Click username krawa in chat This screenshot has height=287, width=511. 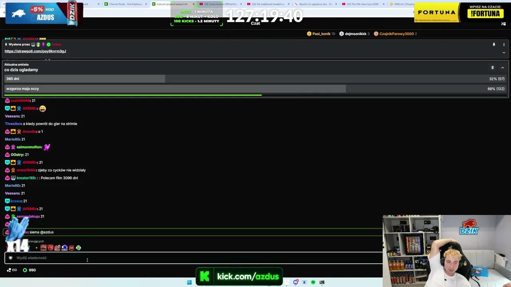(16, 201)
